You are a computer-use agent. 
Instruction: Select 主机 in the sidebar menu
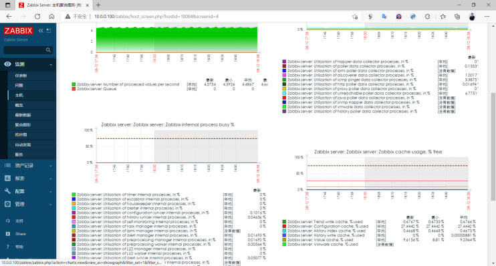pos(19,95)
